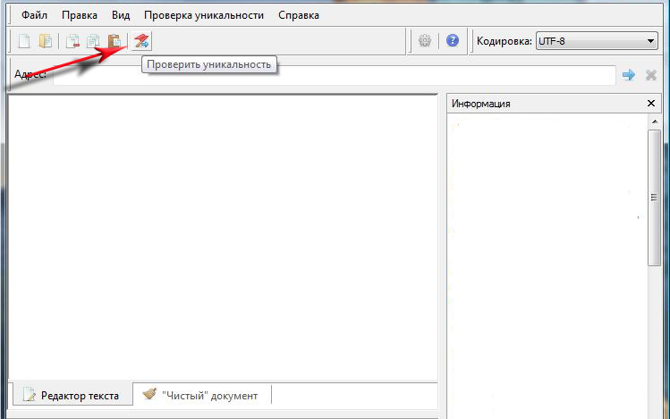Close the Информация panel
The height and width of the screenshot is (419, 670).
pos(651,104)
